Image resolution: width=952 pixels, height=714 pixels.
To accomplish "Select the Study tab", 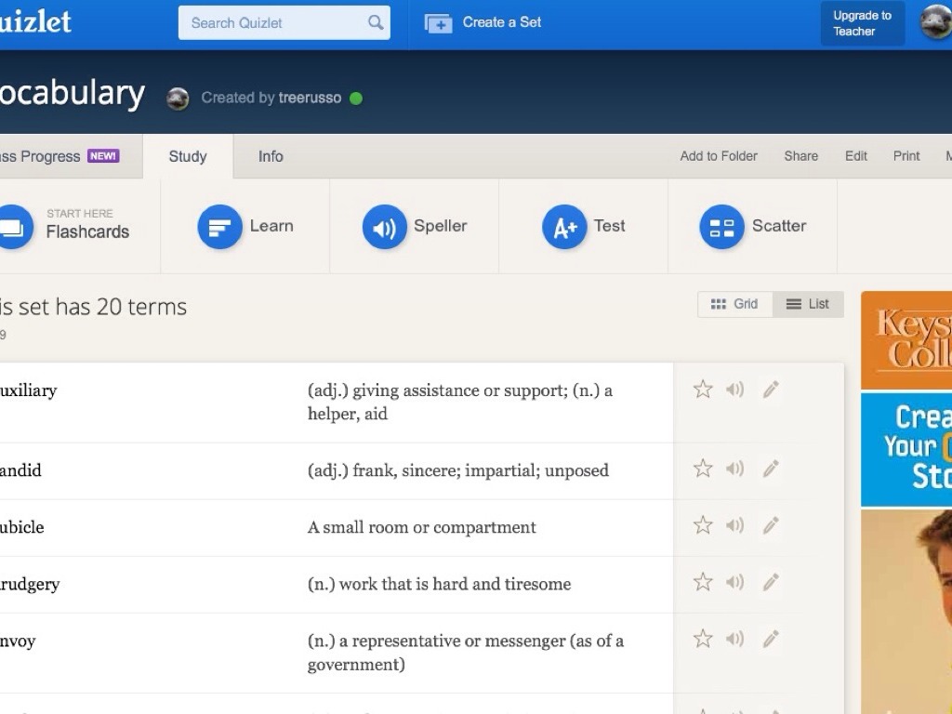I will (188, 156).
